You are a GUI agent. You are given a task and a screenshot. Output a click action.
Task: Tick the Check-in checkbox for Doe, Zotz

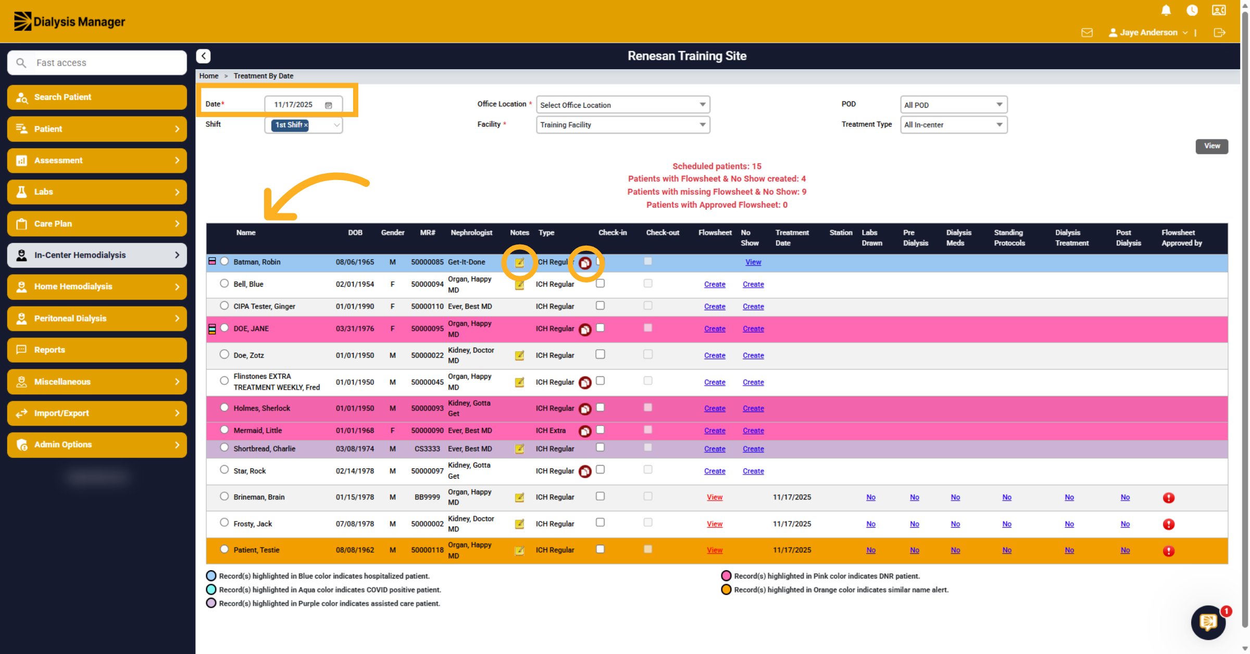click(600, 354)
